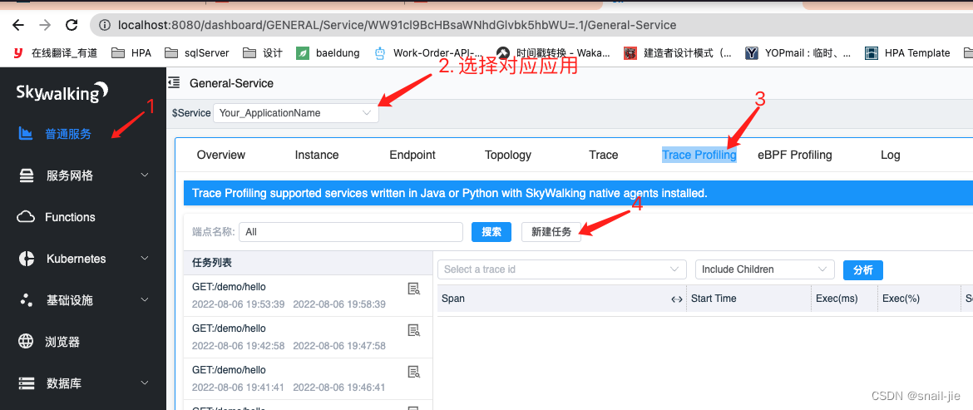Expand the 基础设施 menu chevron
The image size is (973, 410).
146,300
